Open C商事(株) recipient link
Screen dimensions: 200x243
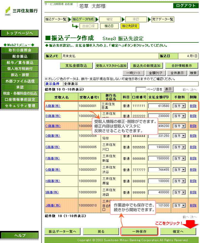pos(53,126)
